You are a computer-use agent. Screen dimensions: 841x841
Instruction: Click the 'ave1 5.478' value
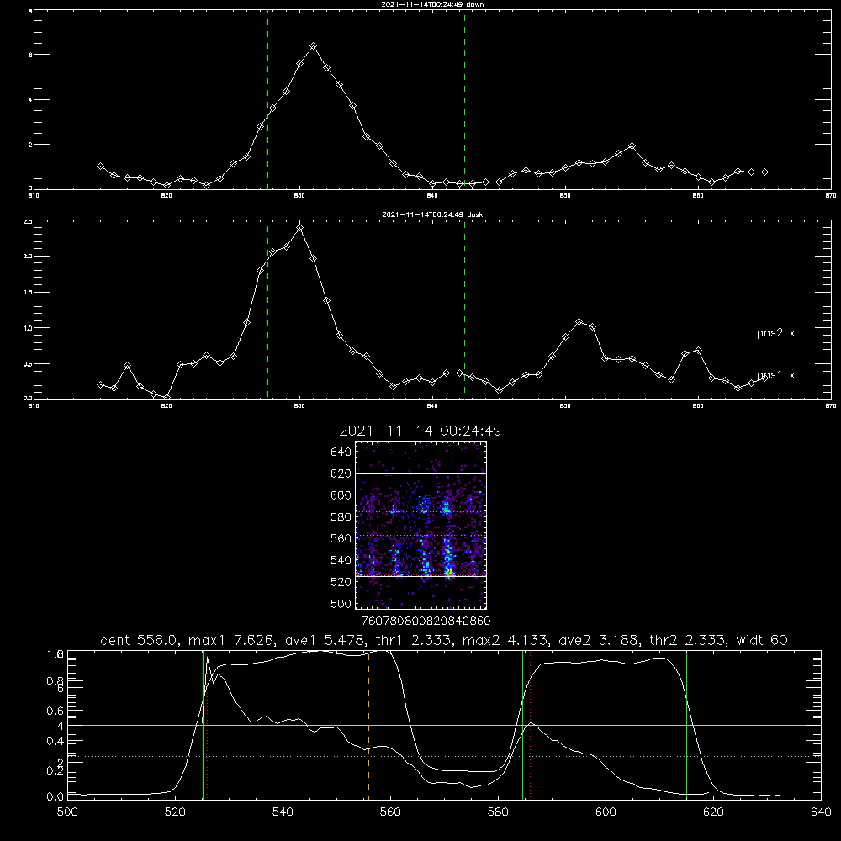[x=324, y=640]
